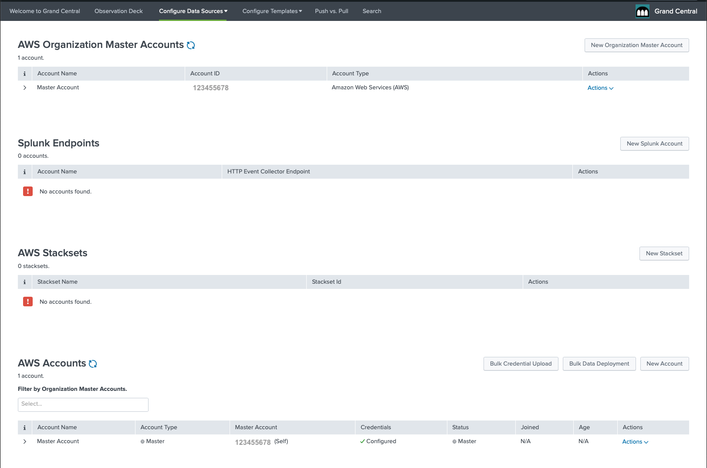Click Splunk Endpoints no-accounts warning icon
The width and height of the screenshot is (707, 468).
coord(28,191)
